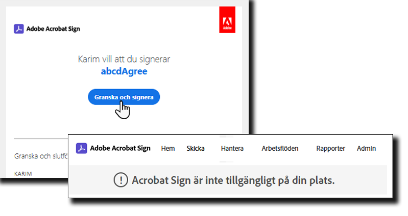
Task: Click the horizontal divider line in email
Action: click(41, 139)
